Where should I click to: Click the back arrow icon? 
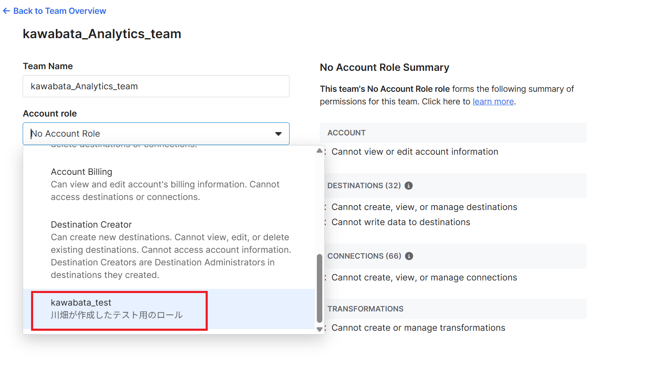tap(6, 11)
